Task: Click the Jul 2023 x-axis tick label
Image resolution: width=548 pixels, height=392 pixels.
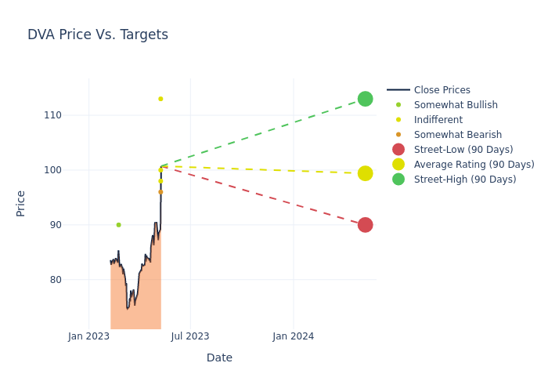Action: click(x=190, y=336)
